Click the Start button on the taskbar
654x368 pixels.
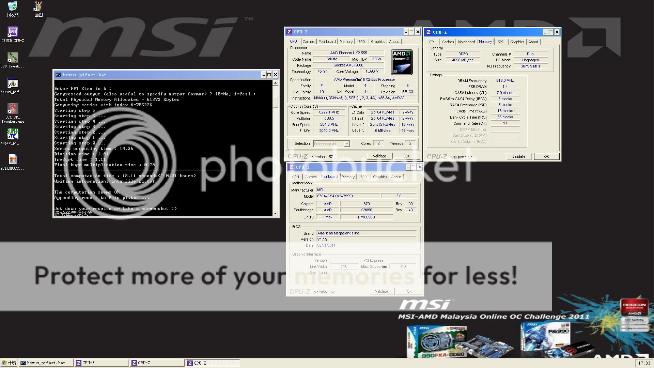click(9, 363)
